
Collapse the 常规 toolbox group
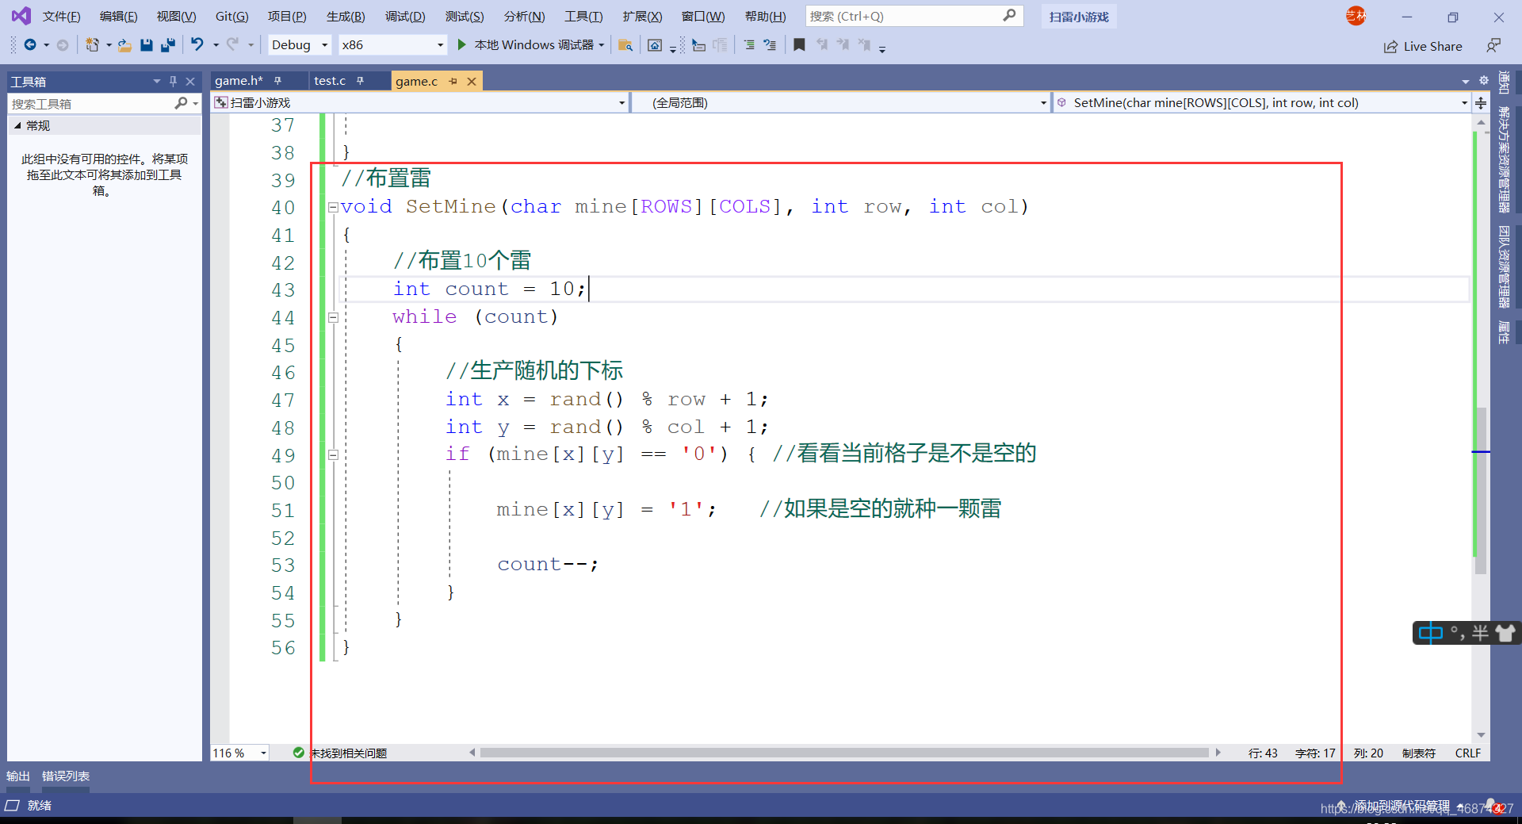coord(17,125)
